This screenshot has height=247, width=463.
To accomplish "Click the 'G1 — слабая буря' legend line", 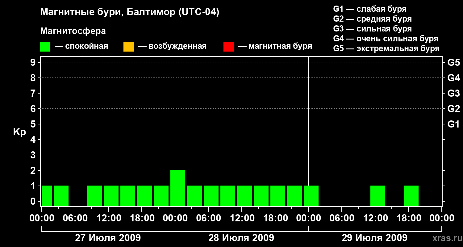I will (x=370, y=9).
